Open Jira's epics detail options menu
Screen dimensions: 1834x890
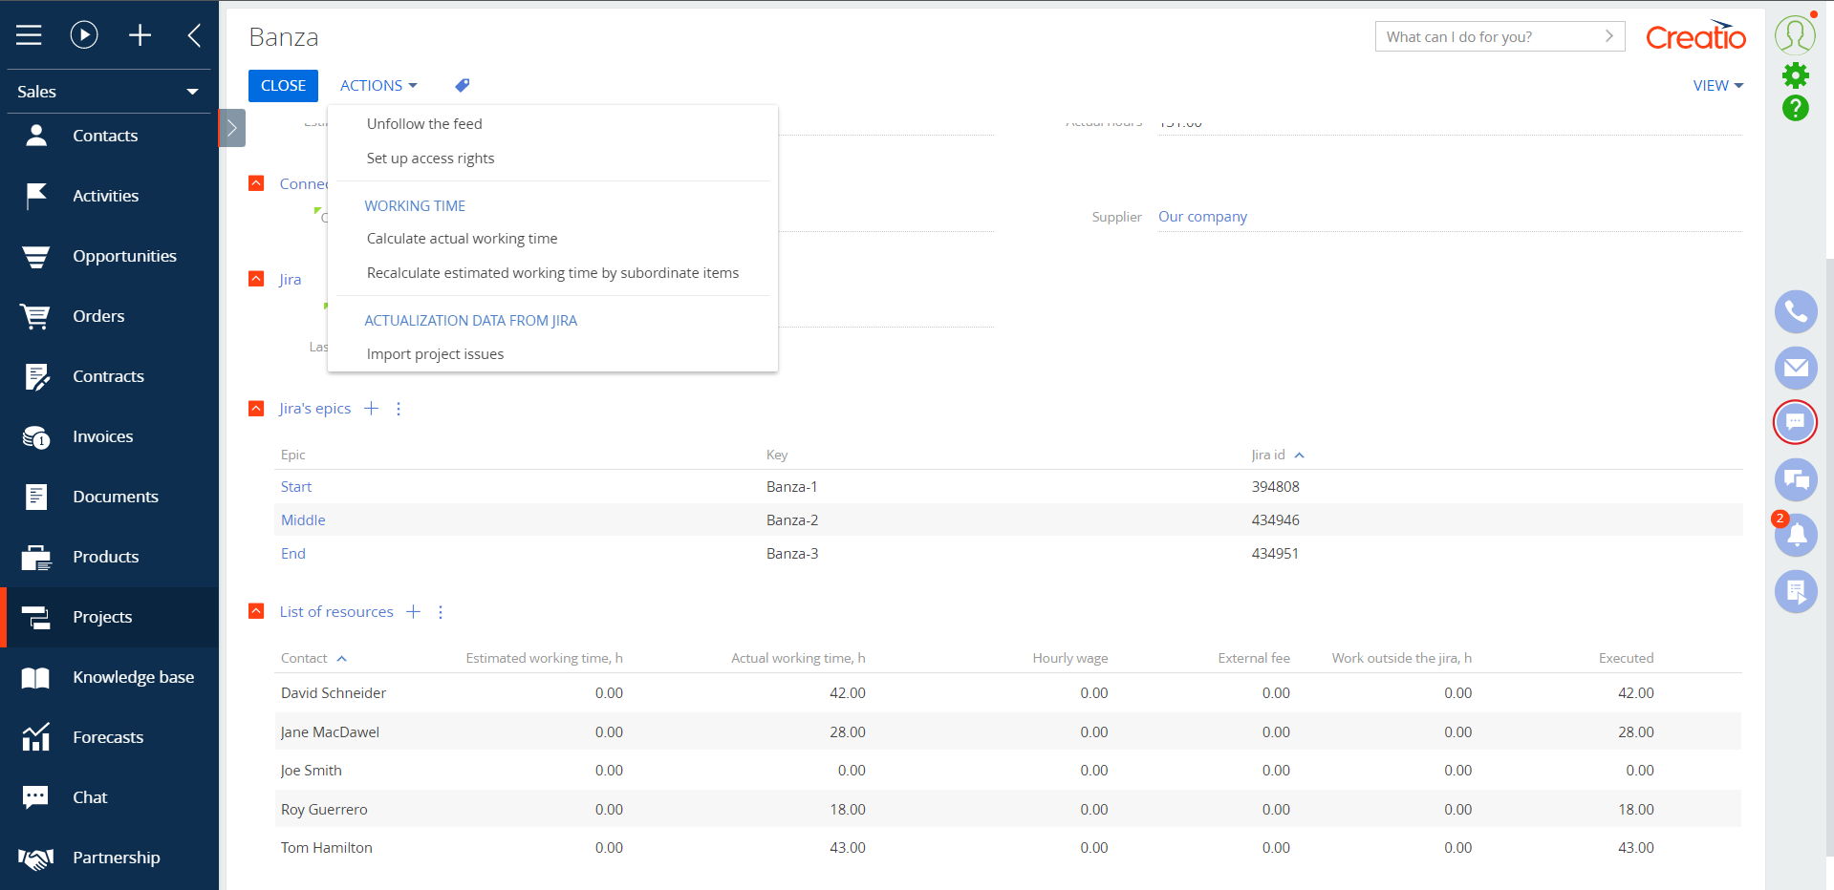tap(399, 409)
